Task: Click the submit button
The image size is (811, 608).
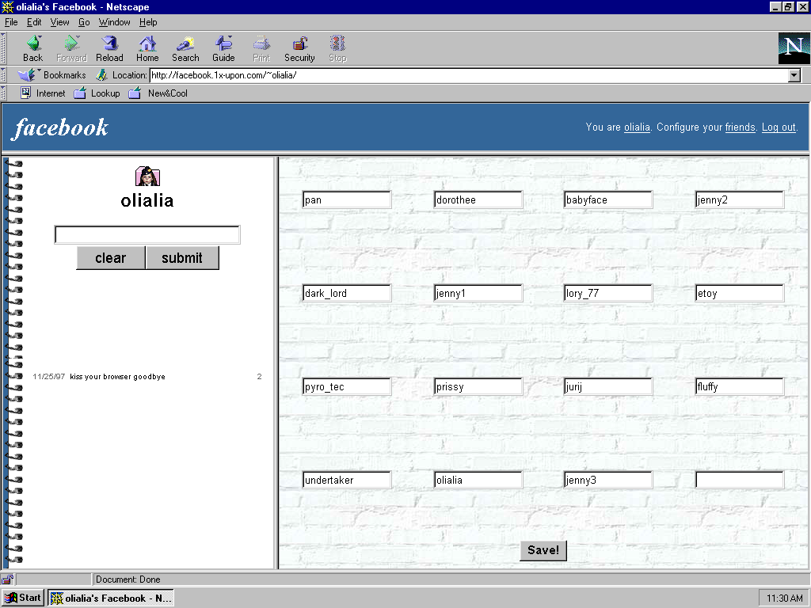Action: click(x=182, y=258)
